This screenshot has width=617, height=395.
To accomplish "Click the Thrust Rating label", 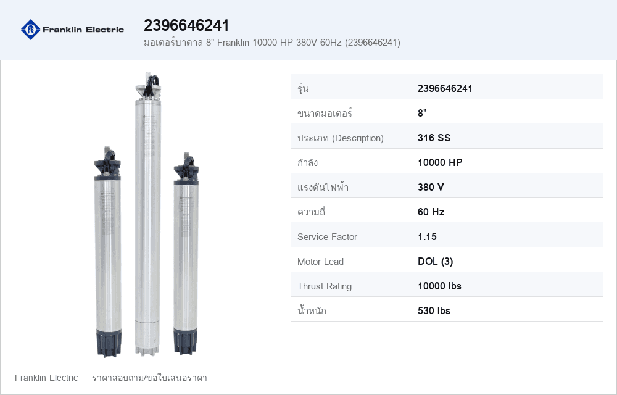I will click(325, 286).
